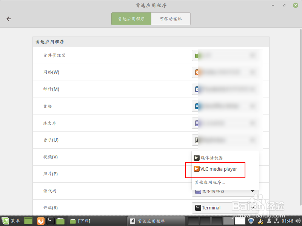Launch Firefox from the taskbar
This screenshot has height=226, width=302.
tap(40, 221)
